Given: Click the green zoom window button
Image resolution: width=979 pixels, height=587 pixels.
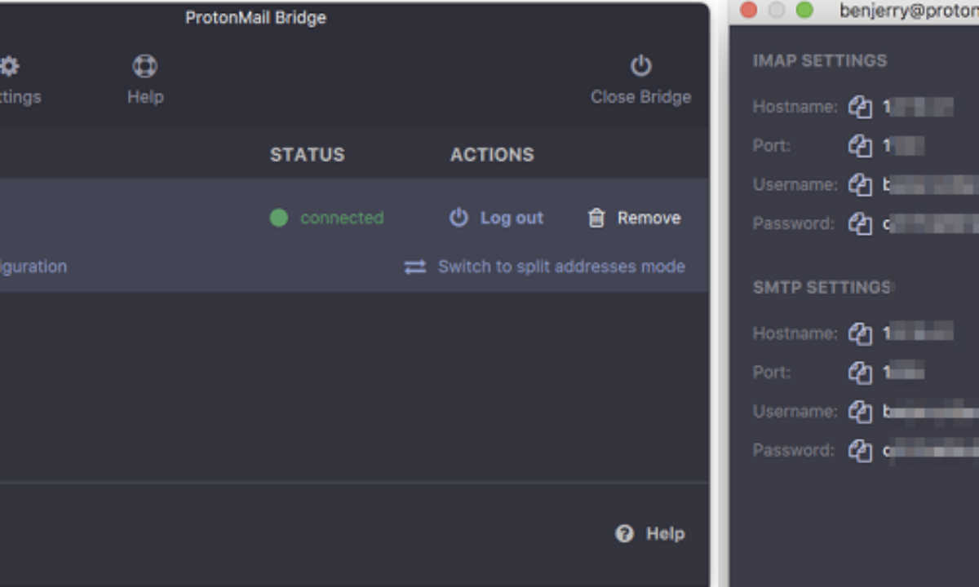Looking at the screenshot, I should [804, 11].
